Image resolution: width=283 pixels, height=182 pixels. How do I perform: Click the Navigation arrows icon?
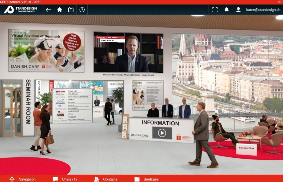pos(12,179)
